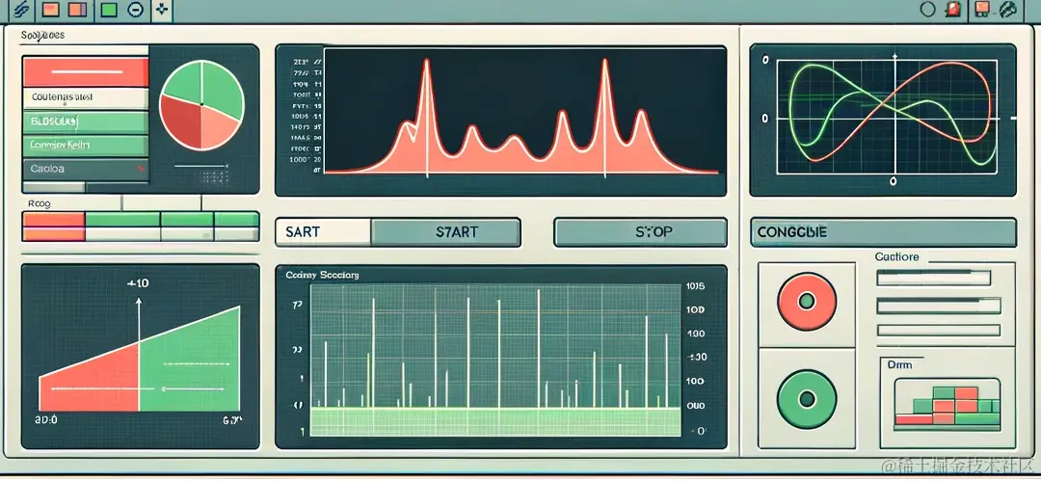1041x482 pixels.
Task: Select the green 'Conmov Kedm' list row
Action: coord(86,146)
